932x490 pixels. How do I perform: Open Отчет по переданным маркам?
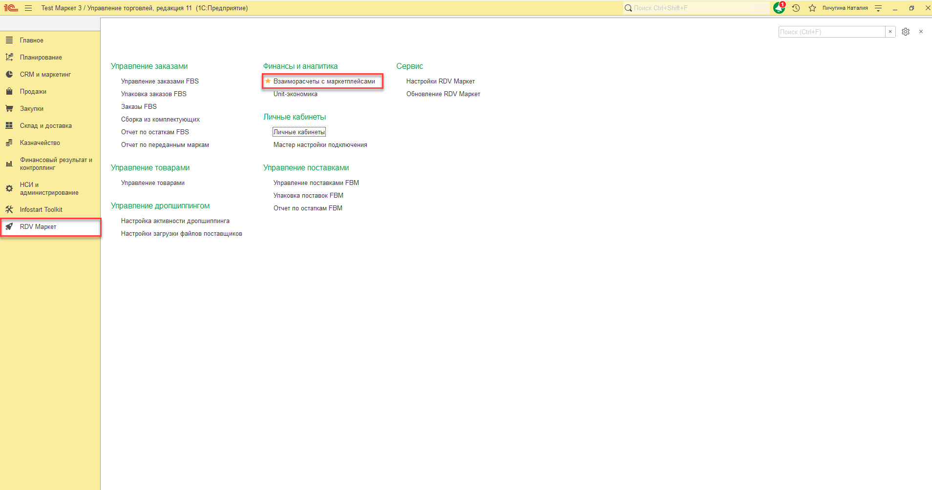(x=165, y=144)
